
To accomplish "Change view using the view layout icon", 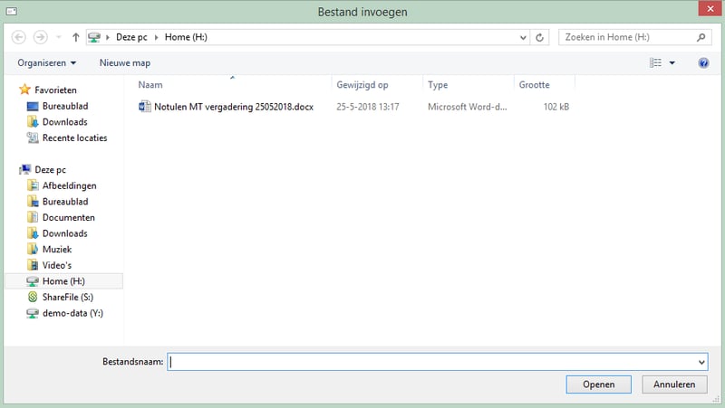I will [x=655, y=62].
